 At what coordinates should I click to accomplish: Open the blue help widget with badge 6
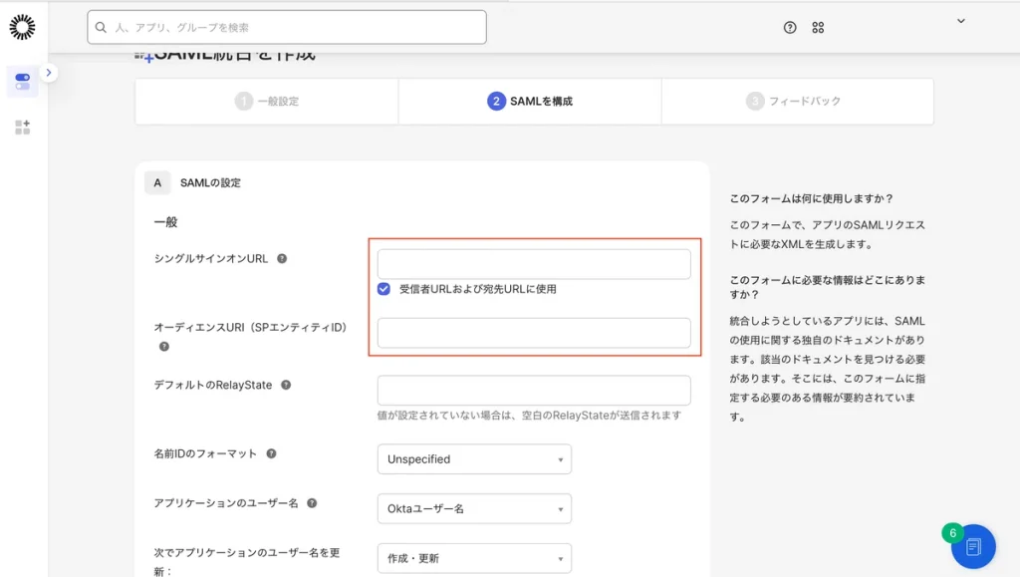point(973,546)
